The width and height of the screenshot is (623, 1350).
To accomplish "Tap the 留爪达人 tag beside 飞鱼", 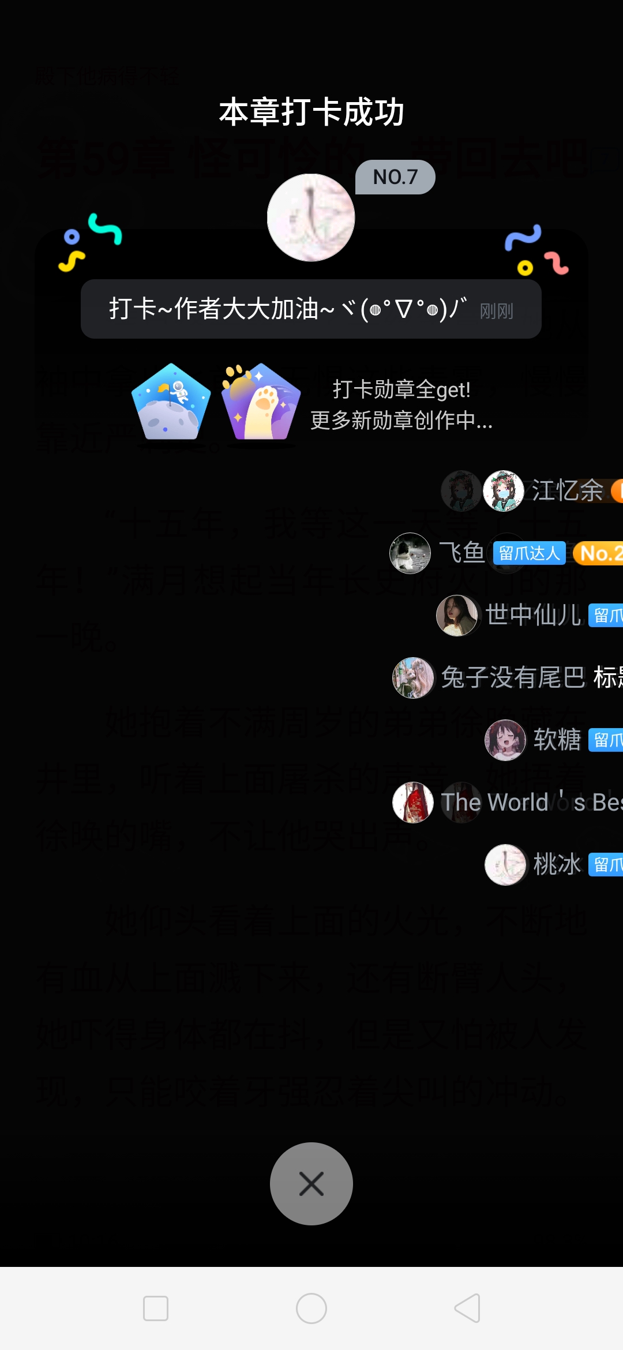I will pos(529,553).
